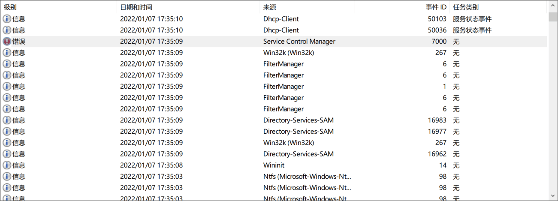Screen dimensions: 558x201
Task: Click the red error icon for Service Control Manager
Action: pyautogui.click(x=7, y=42)
